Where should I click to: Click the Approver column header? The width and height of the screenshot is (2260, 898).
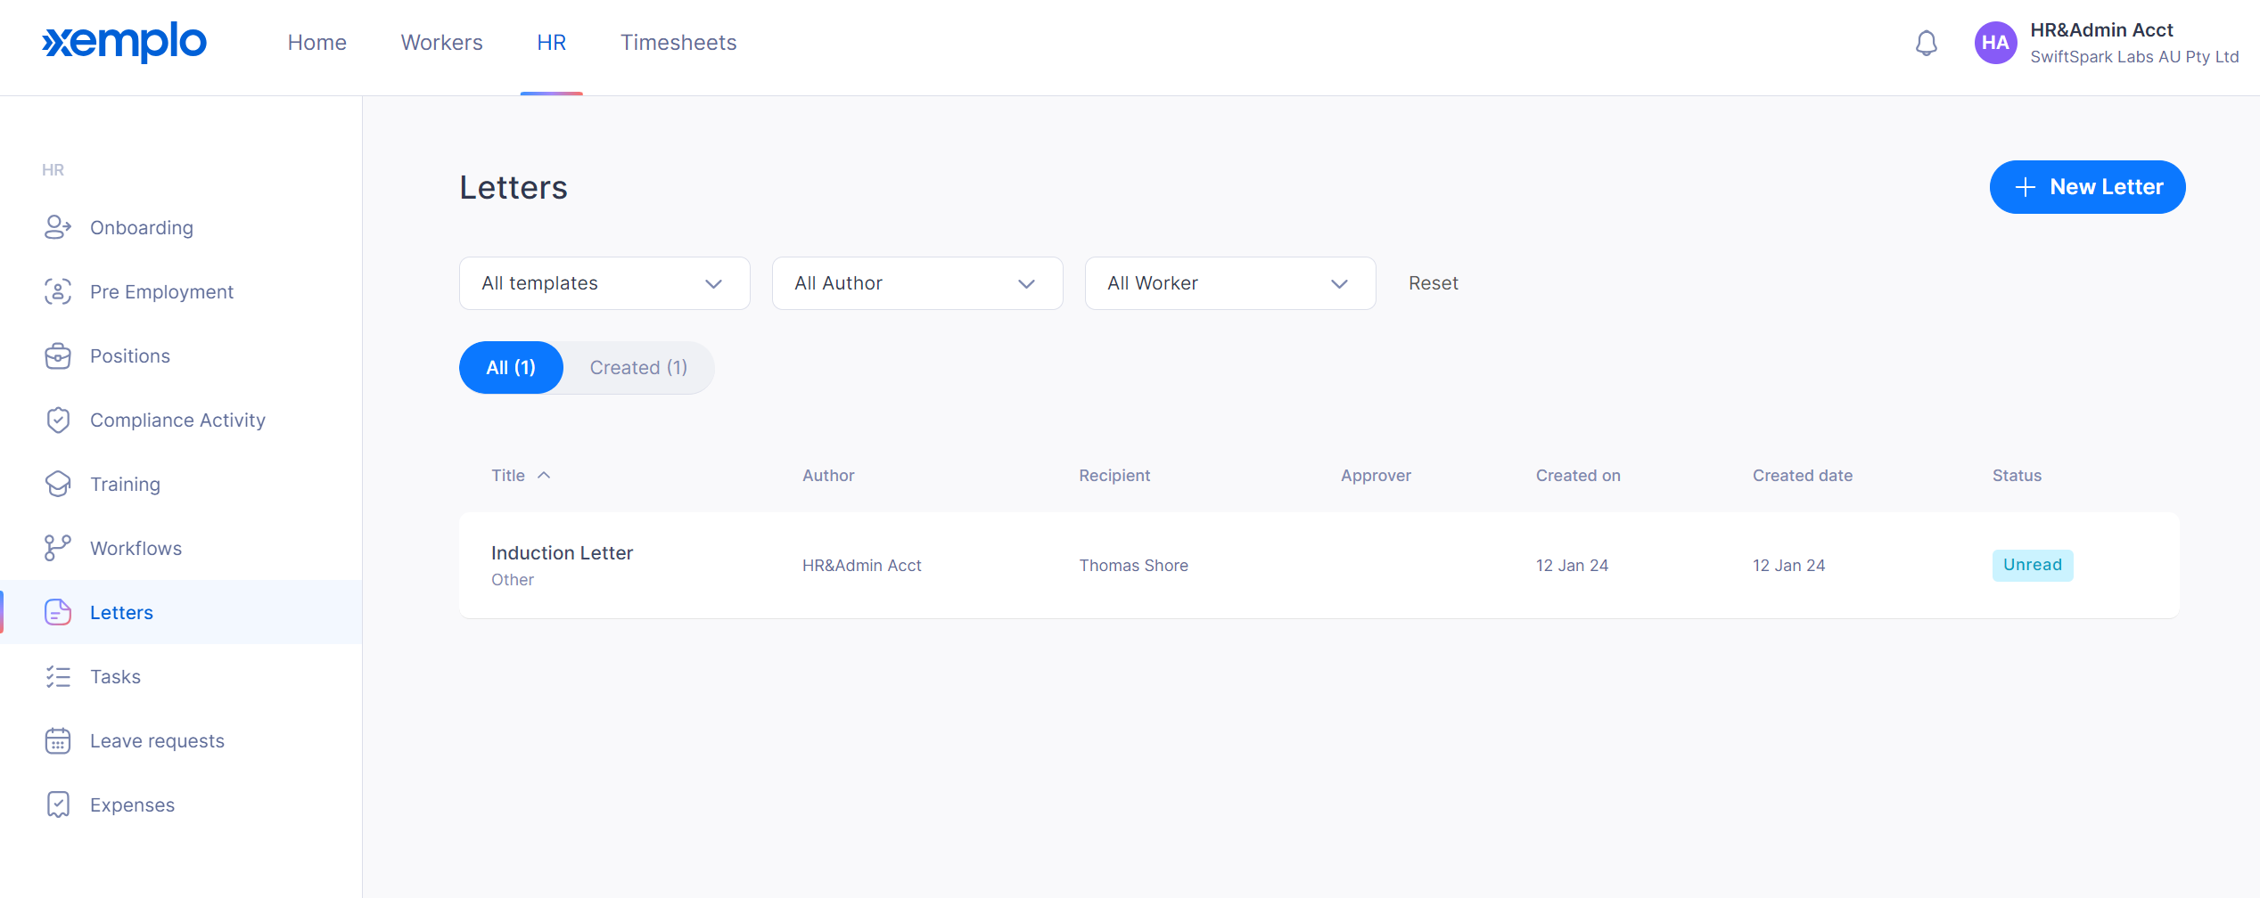click(x=1376, y=476)
